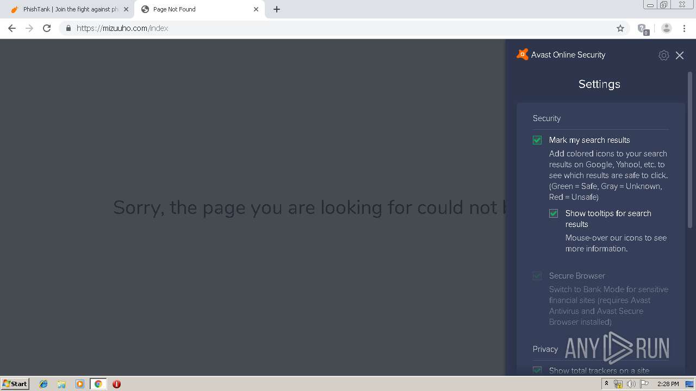The width and height of the screenshot is (696, 391).
Task: Close the PhishTank tab
Action: click(126, 9)
